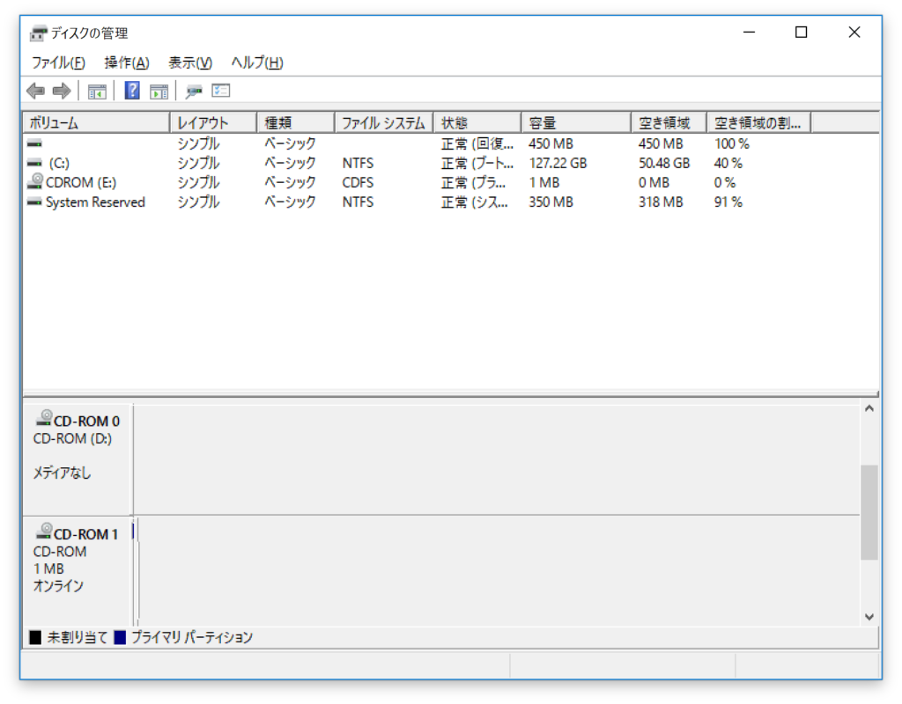Click the CDFS file system cell
This screenshot has width=902, height=704.
pos(358,183)
